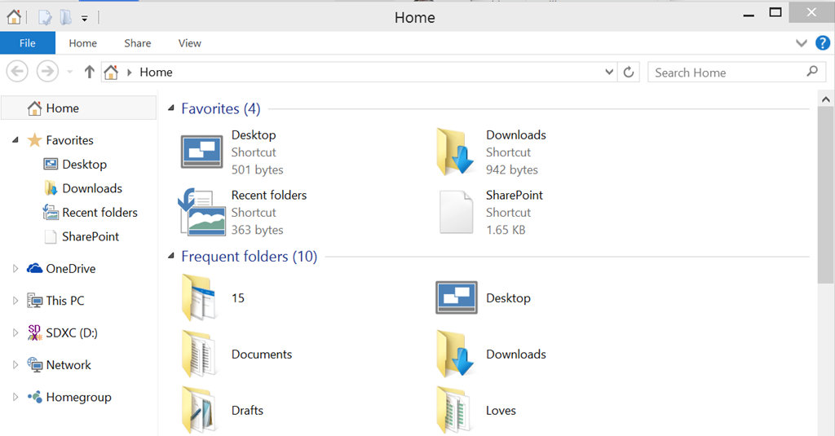Navigate back with the Back arrow
The width and height of the screenshot is (835, 436).
point(18,72)
